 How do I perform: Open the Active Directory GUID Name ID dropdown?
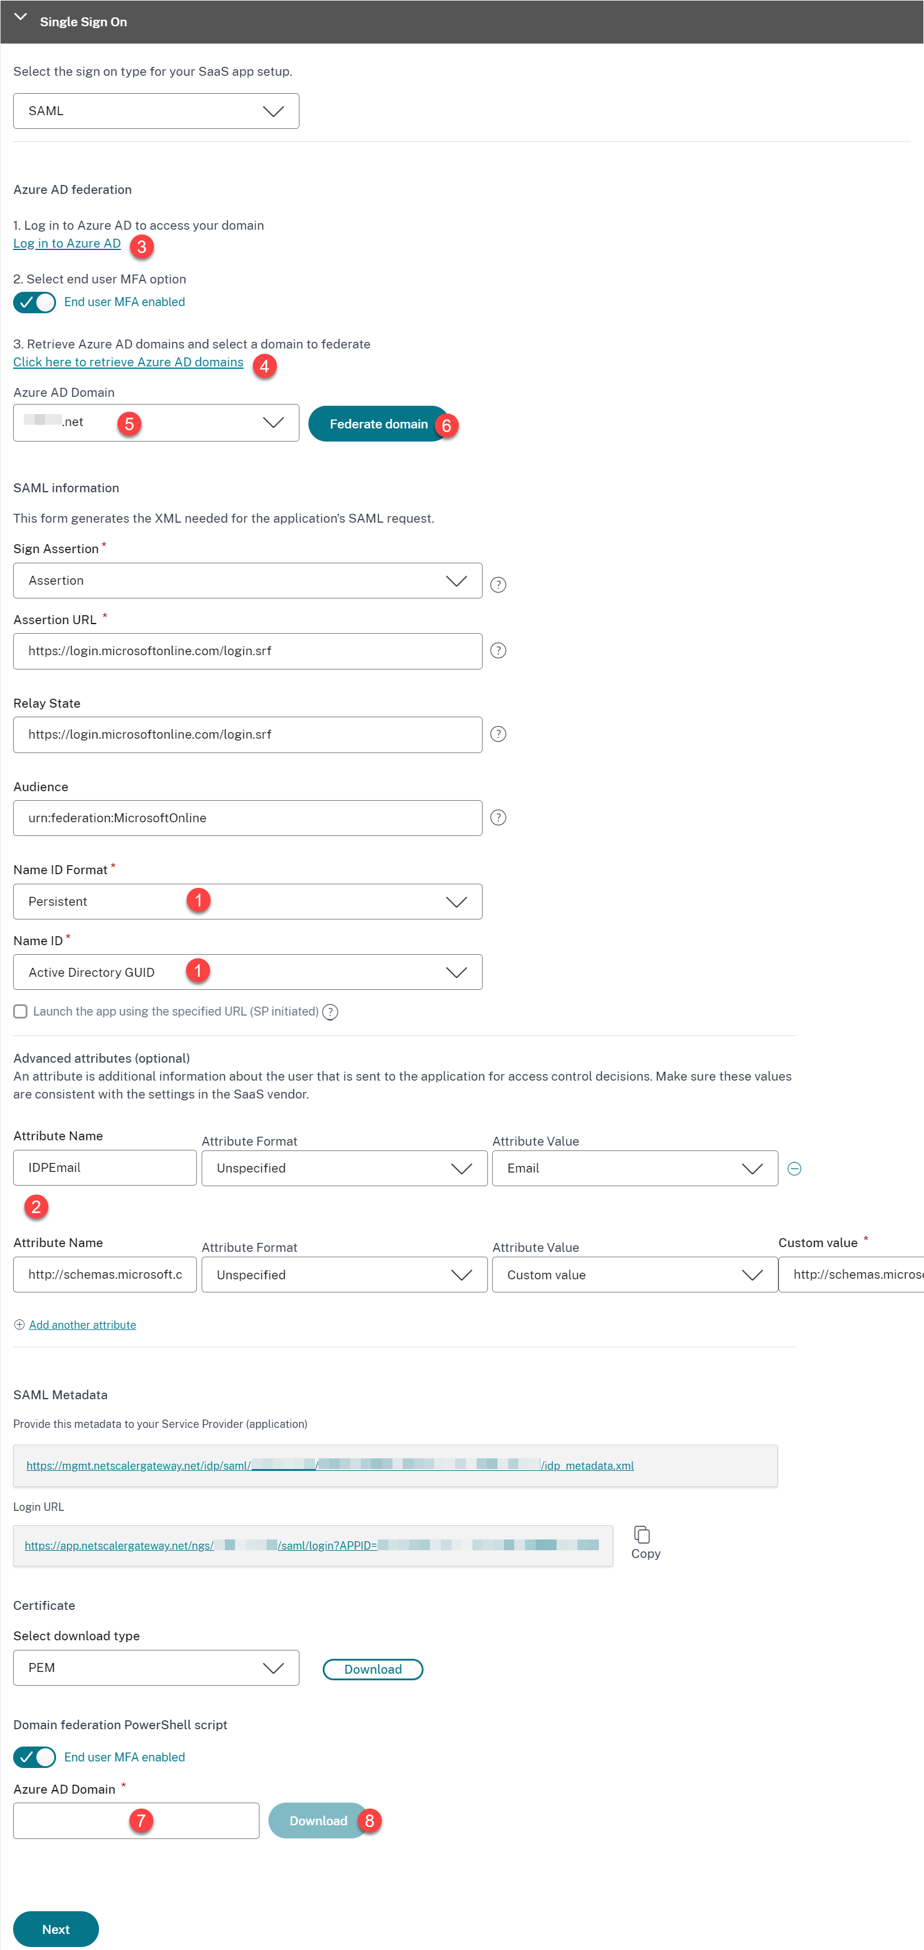[x=248, y=972]
